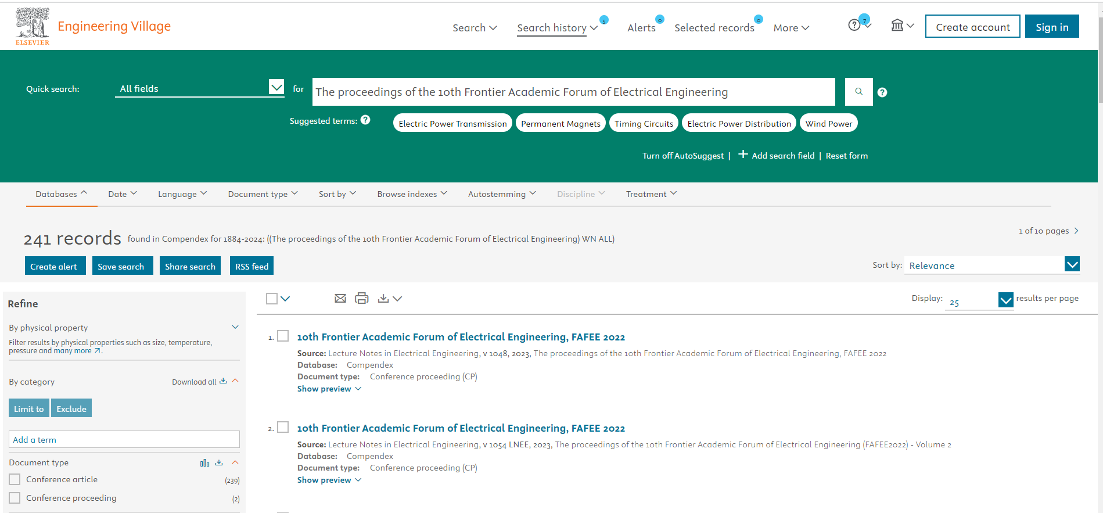The image size is (1103, 513).
Task: Open select-all options chevron
Action: (x=285, y=299)
